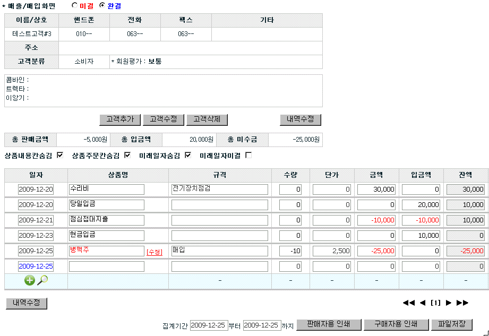Jump to last page with double-right arrow
This screenshot has width=489, height=336.
(462, 303)
